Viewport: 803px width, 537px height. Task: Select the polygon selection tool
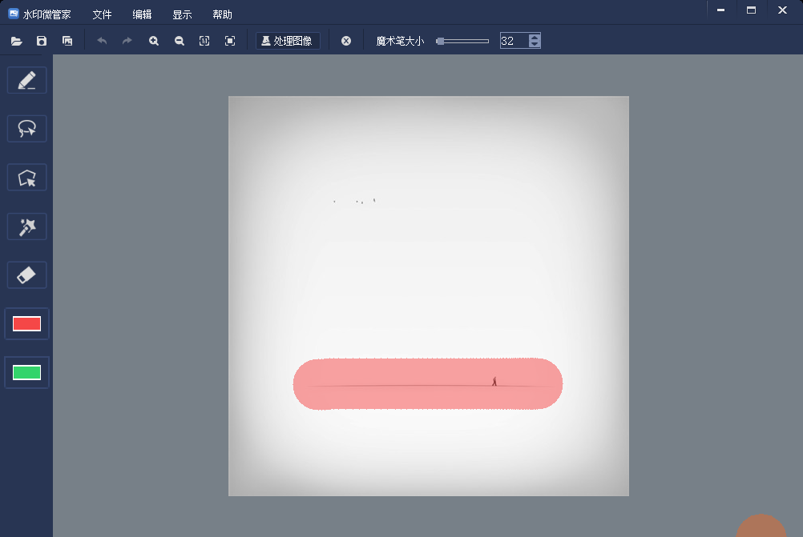click(26, 178)
